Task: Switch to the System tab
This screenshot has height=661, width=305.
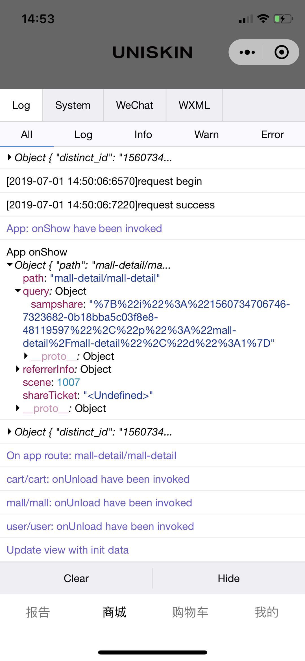Action: tap(73, 105)
